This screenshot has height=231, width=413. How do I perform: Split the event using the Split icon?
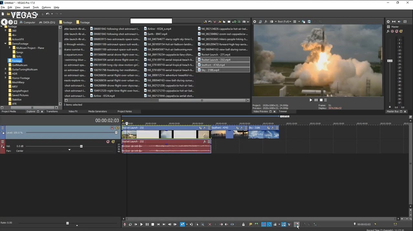tap(232, 224)
